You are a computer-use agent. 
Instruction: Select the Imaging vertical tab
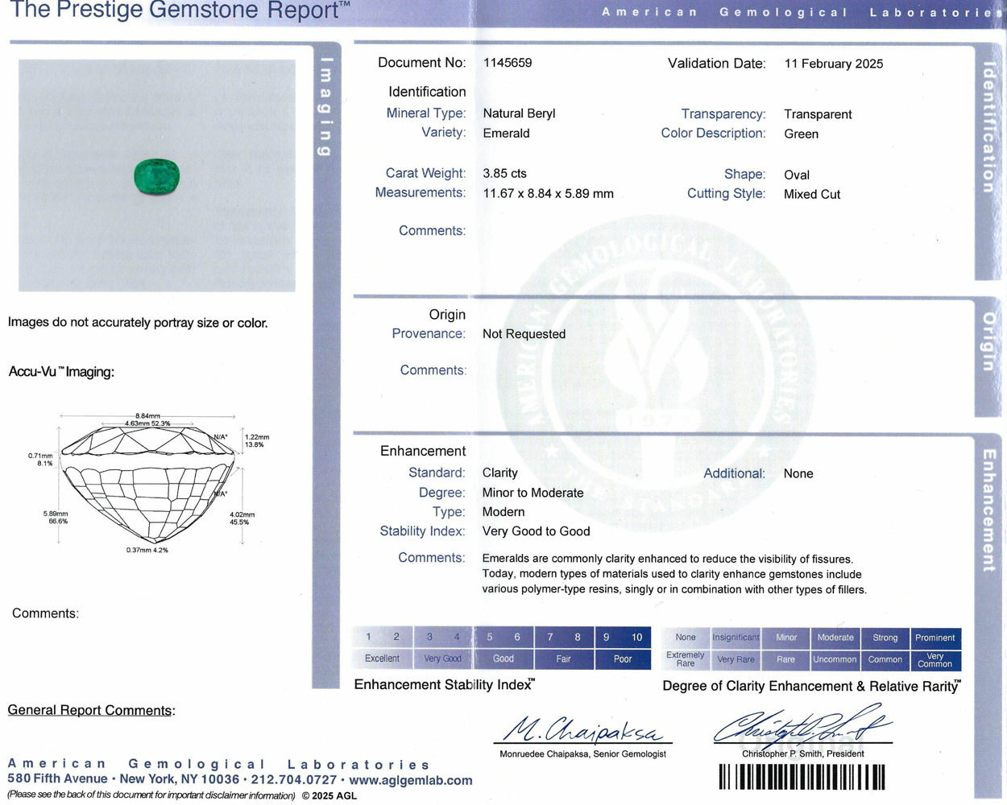[x=326, y=106]
